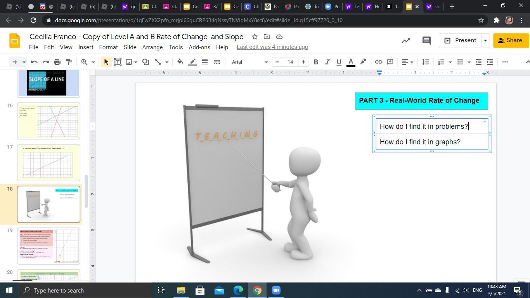530x298 pixels.
Task: Undo the last action
Action: click(34, 62)
